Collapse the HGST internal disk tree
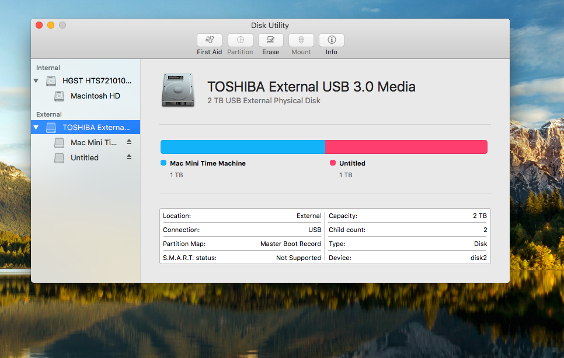This screenshot has height=358, width=564. 36,81
